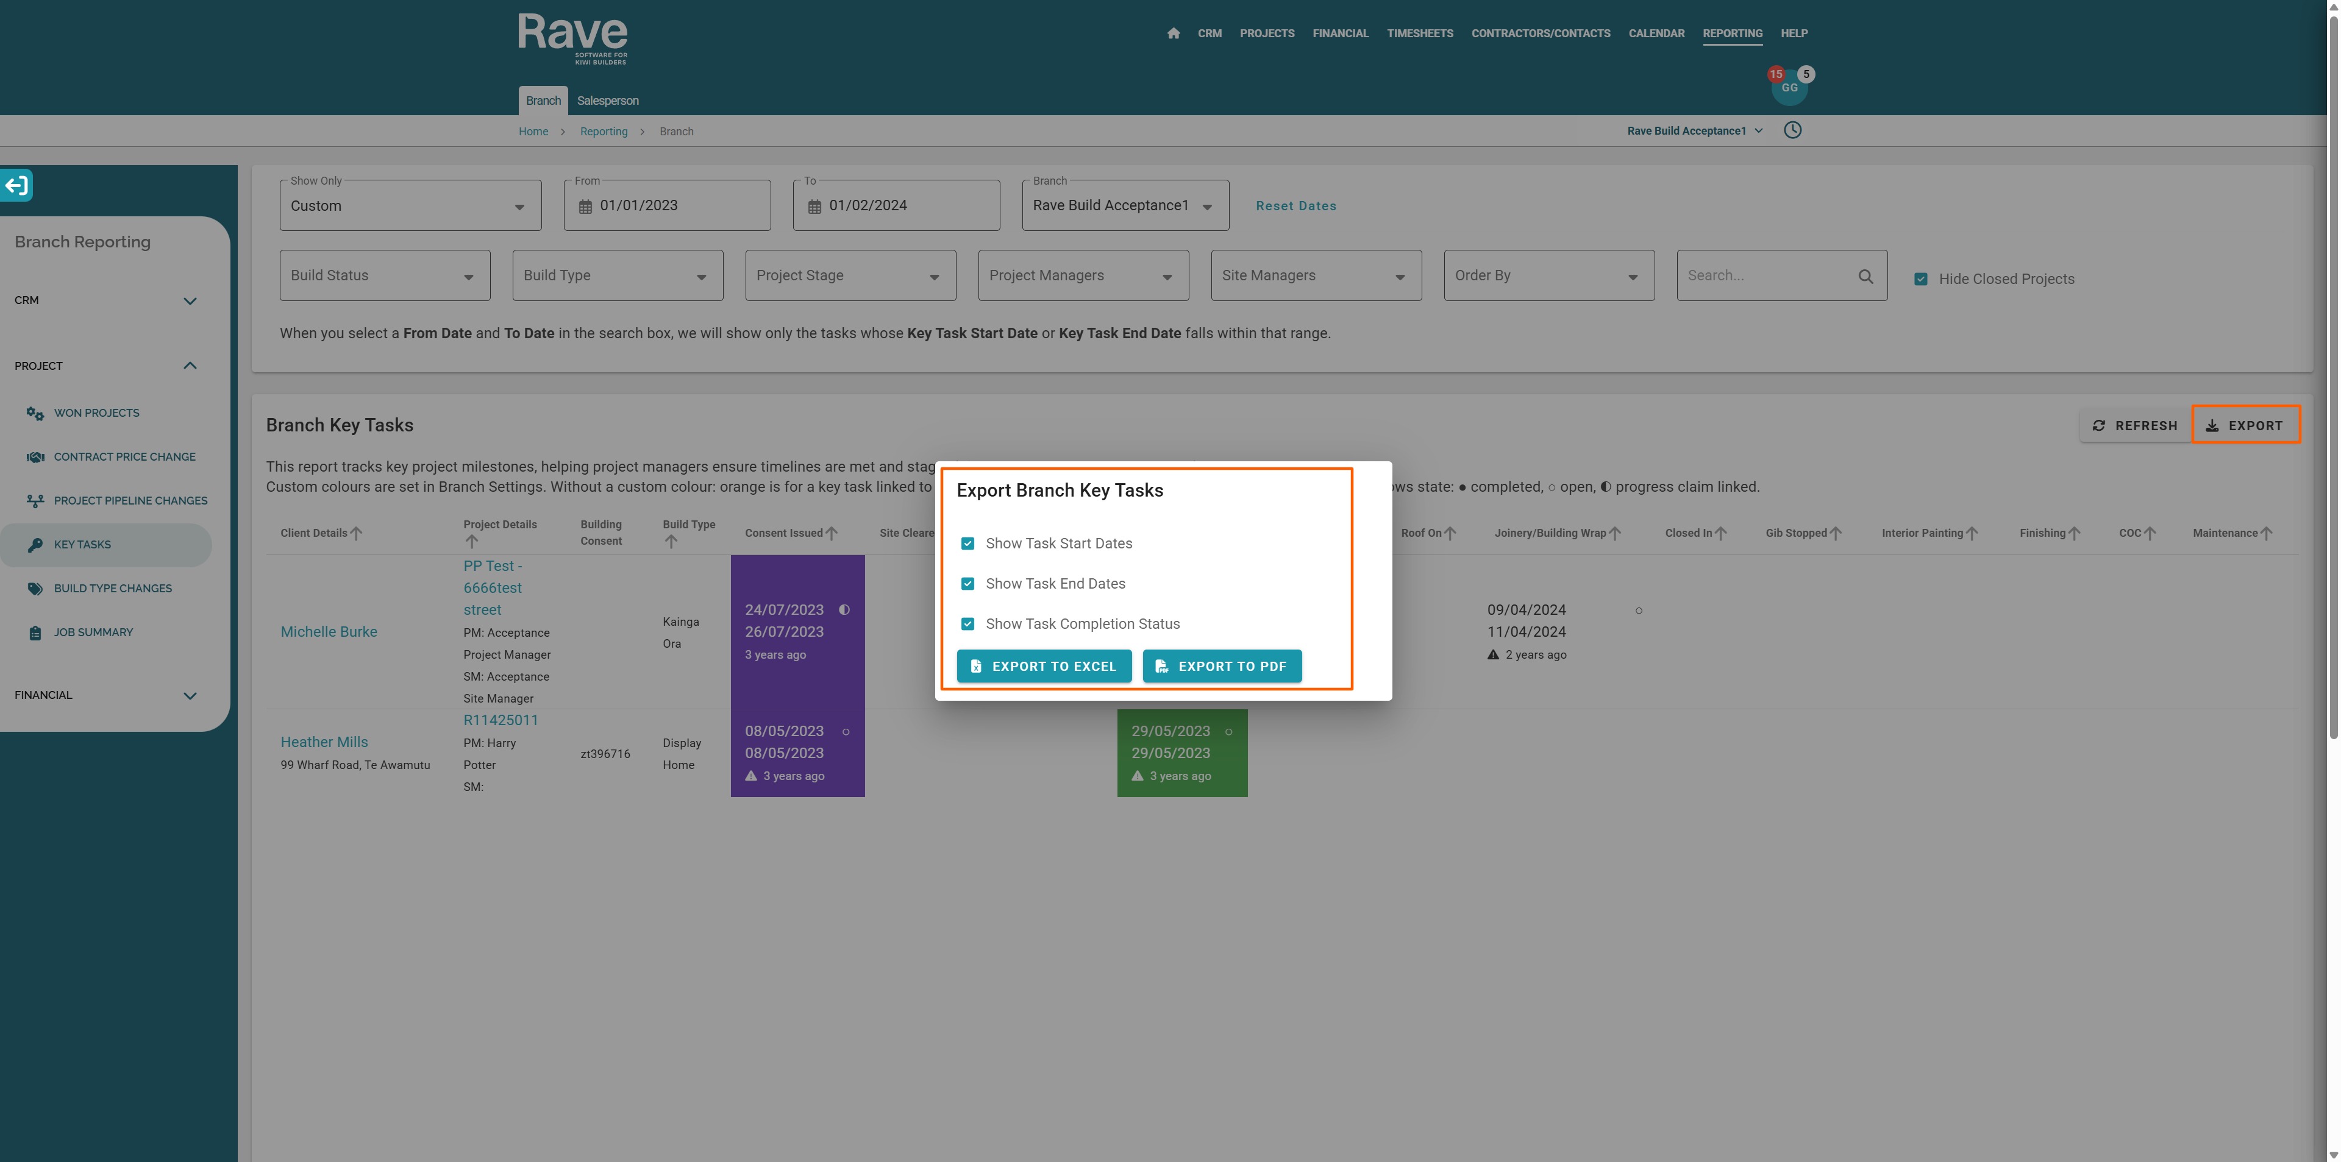The width and height of the screenshot is (2341, 1162).
Task: Click the clock history icon
Action: coord(1792,130)
